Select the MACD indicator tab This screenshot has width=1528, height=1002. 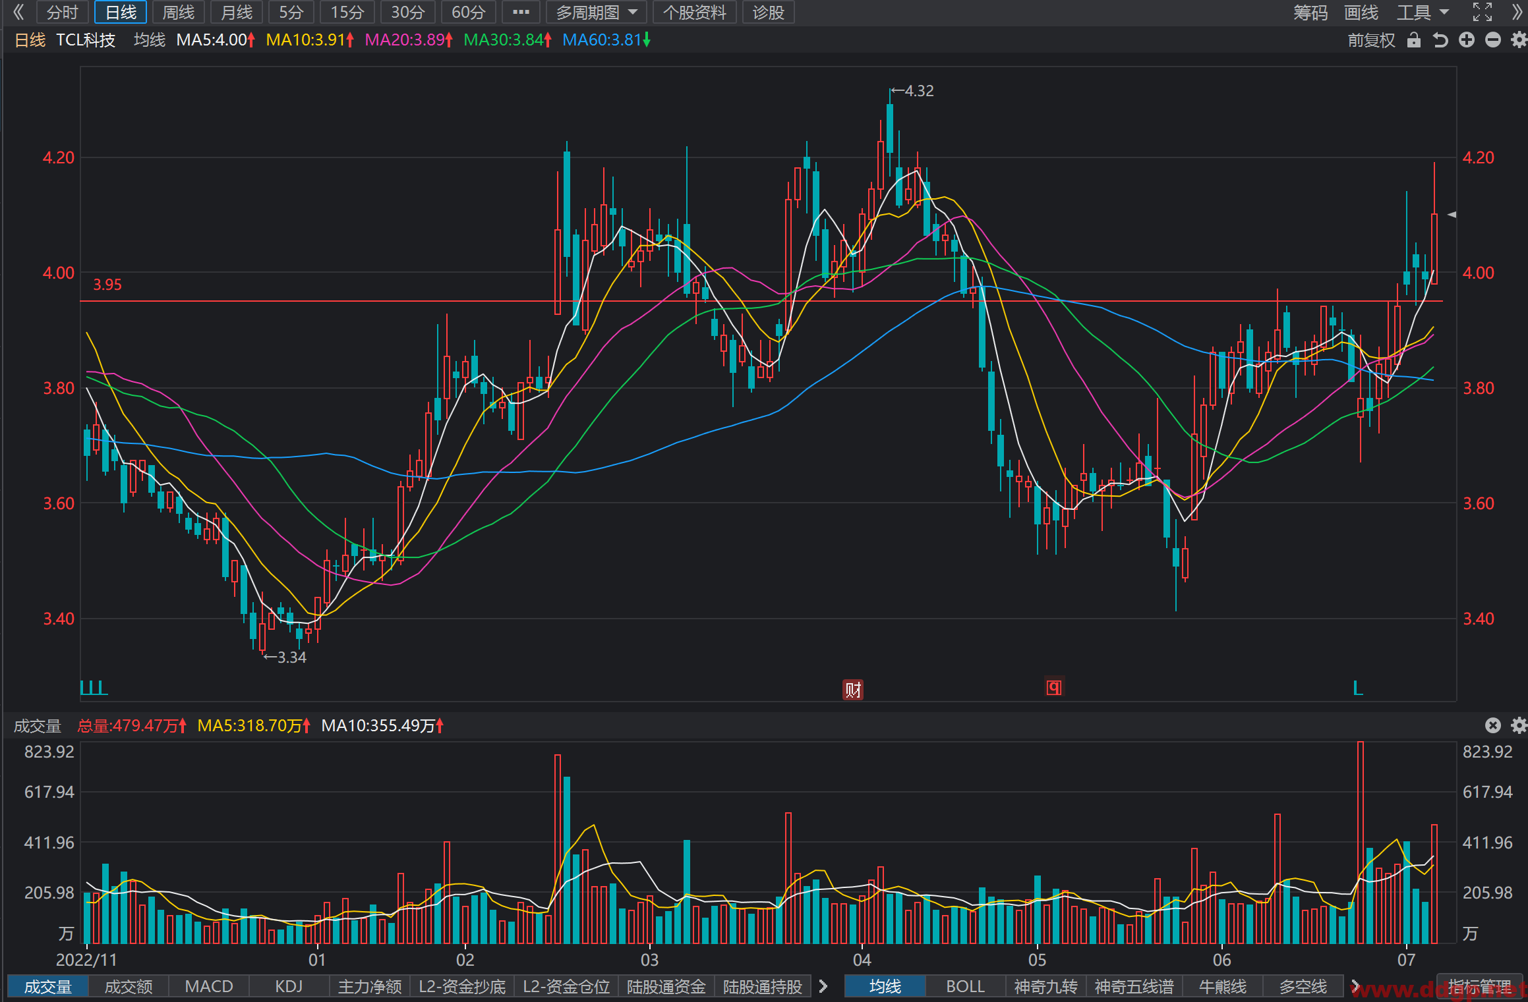(x=209, y=986)
